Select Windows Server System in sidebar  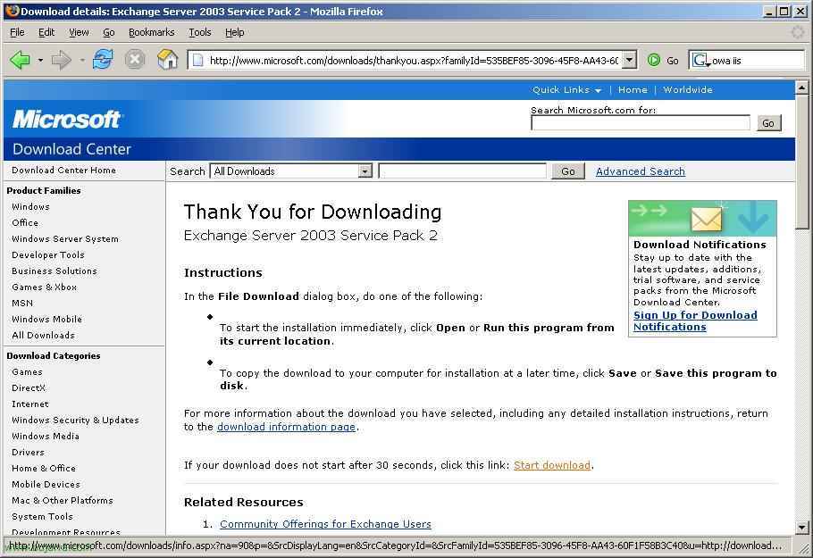coord(65,238)
